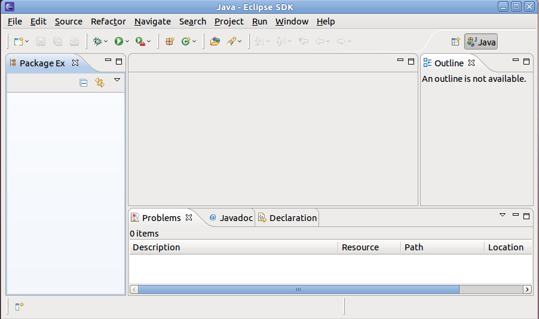Sort by the Location column header
The image size is (539, 319).
(509, 247)
